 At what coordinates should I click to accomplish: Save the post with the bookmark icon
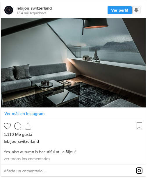tap(139, 126)
